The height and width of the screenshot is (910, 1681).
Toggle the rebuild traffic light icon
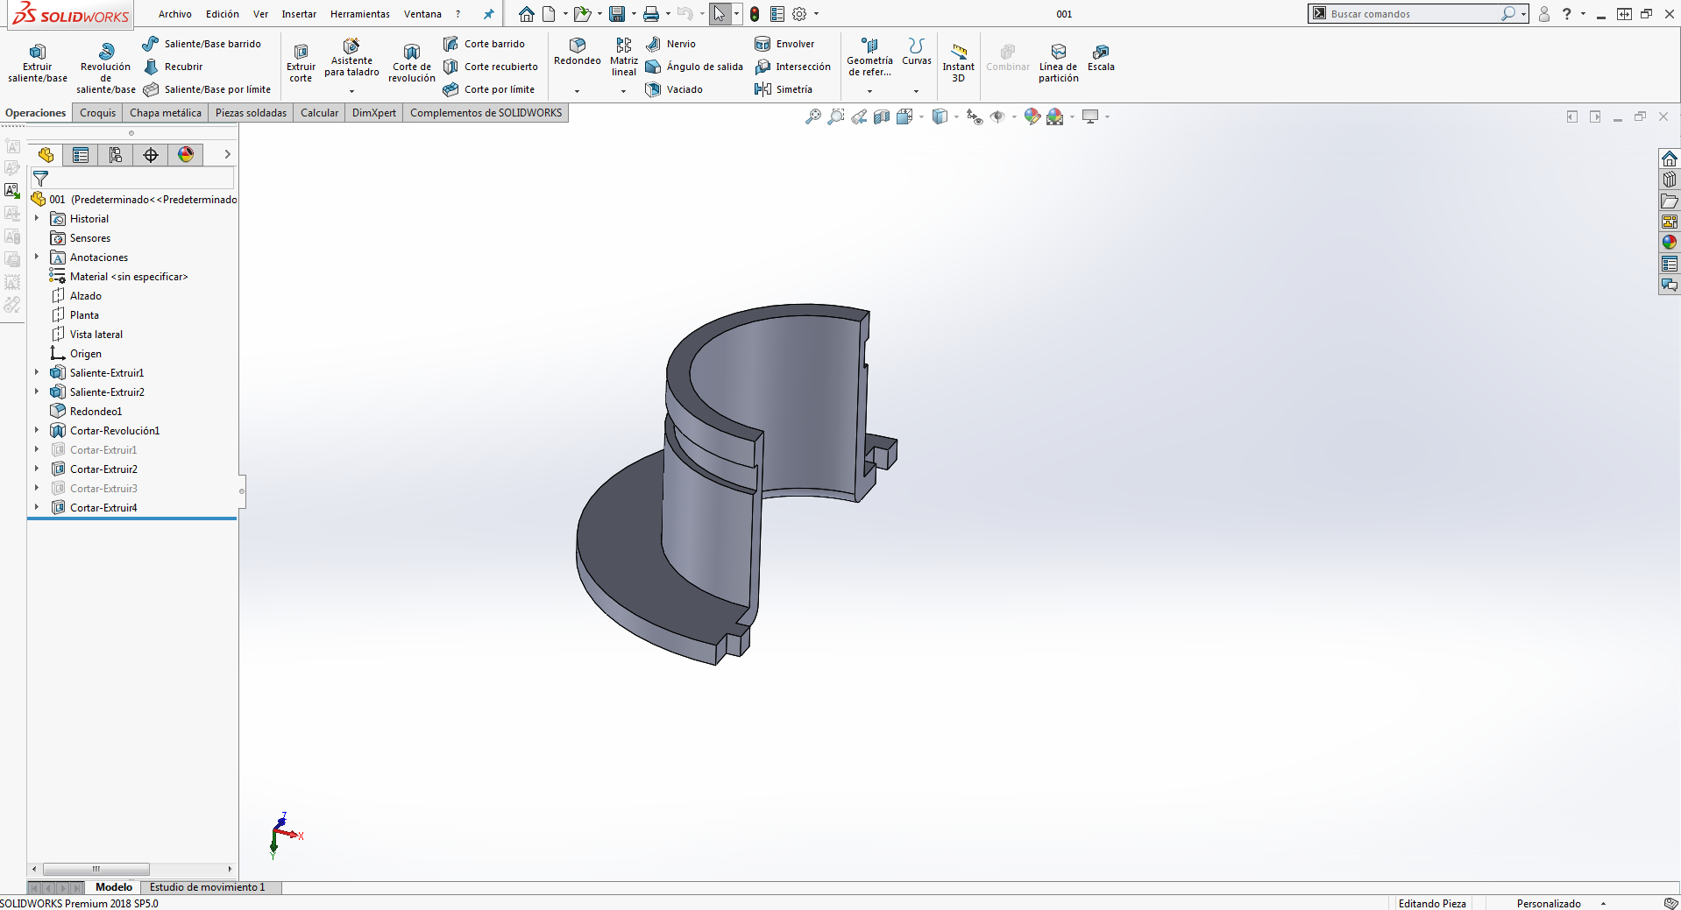755,14
